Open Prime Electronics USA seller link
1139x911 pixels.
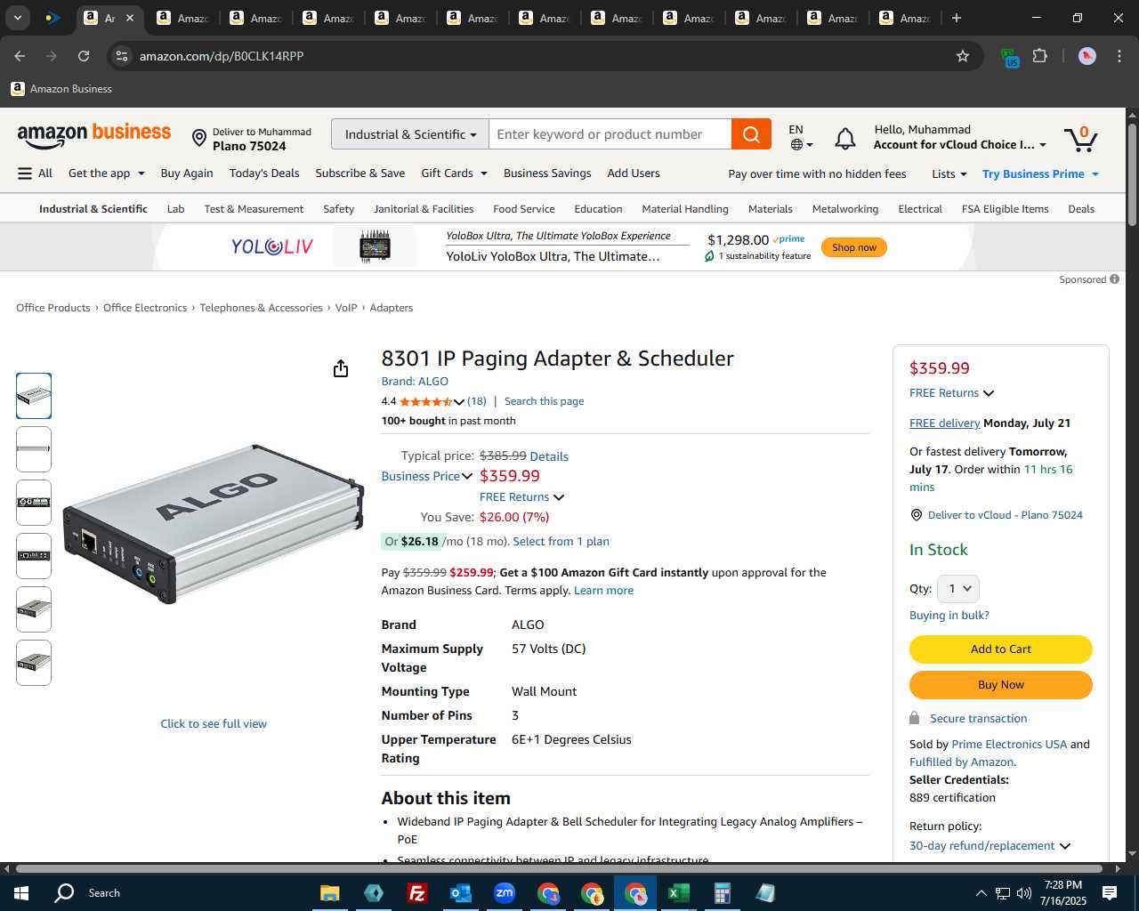pos(1009,745)
